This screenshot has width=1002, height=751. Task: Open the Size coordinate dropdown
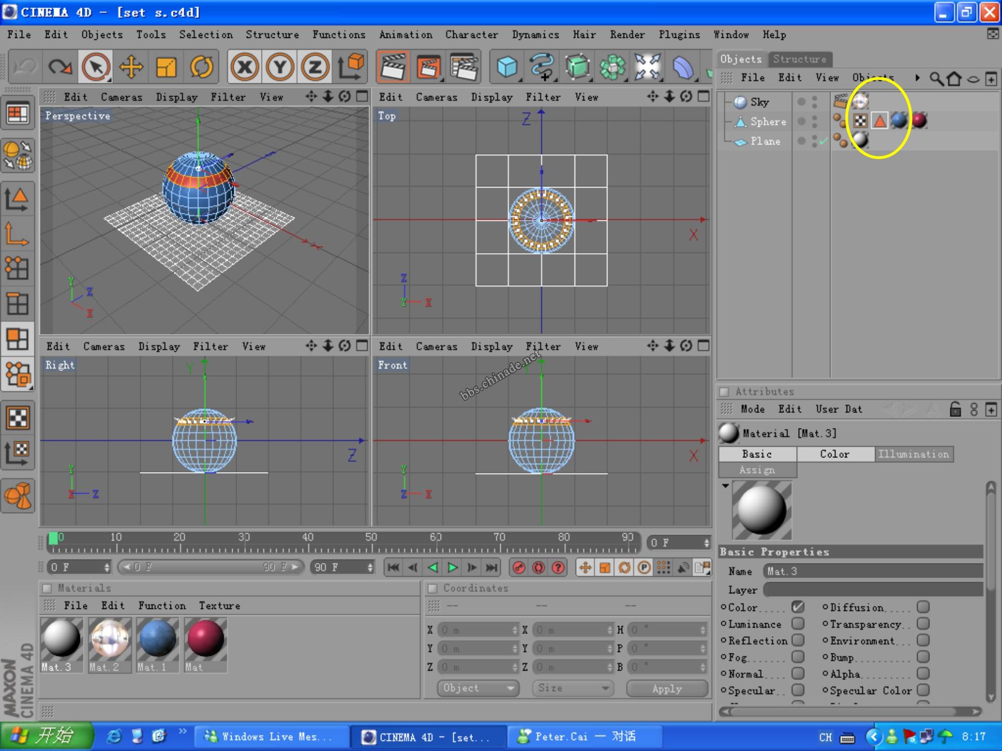click(573, 688)
